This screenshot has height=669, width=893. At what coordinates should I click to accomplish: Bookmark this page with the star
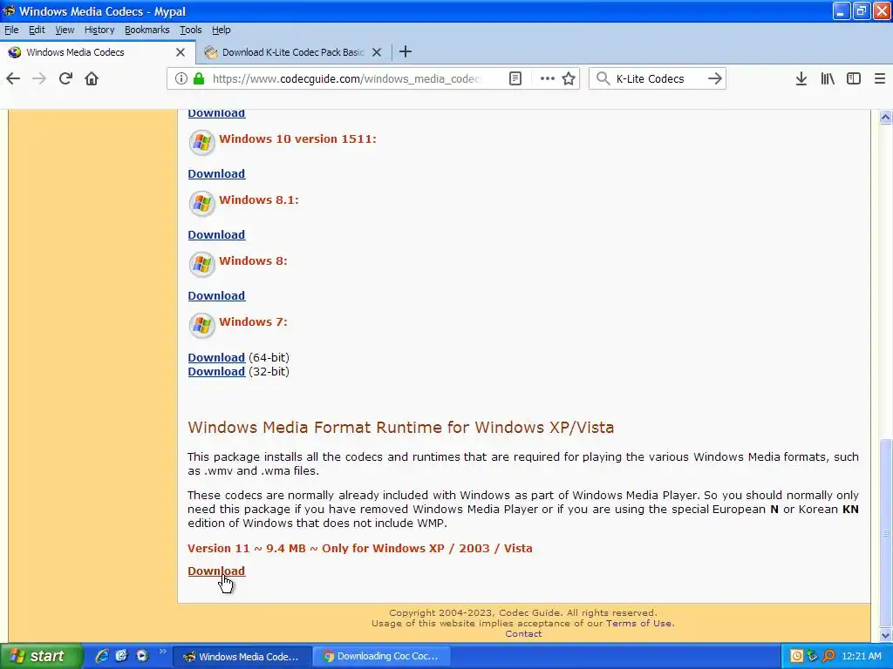pos(569,78)
